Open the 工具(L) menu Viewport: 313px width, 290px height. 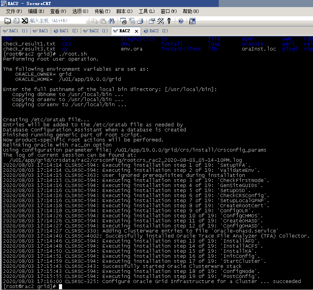pos(147,11)
